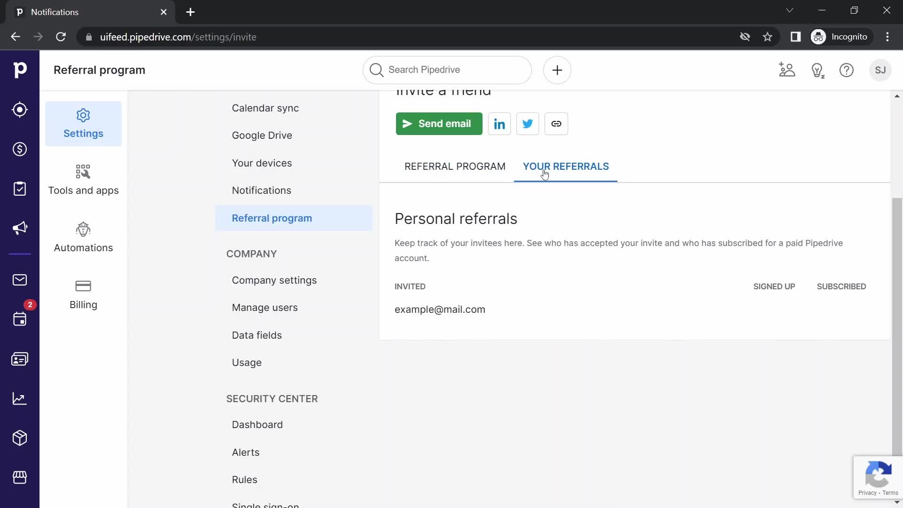Viewport: 903px width, 508px height.
Task: Click the Tools and apps grid icon
Action: (82, 172)
